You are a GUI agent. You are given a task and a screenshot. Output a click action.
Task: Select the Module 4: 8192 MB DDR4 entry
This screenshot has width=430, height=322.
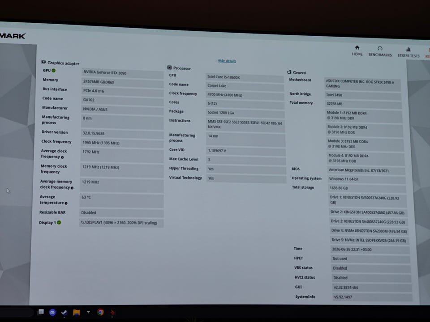click(x=366, y=158)
